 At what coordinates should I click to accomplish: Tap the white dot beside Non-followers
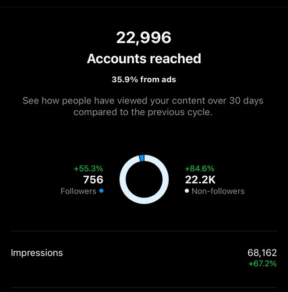tap(187, 191)
